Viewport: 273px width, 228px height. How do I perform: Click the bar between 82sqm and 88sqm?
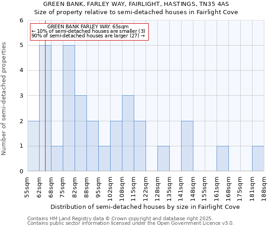coord(81,133)
